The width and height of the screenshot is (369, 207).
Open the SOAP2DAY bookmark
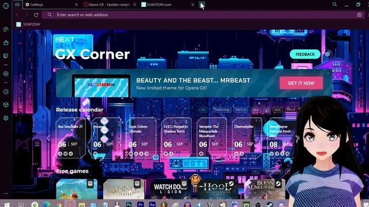tap(28, 24)
